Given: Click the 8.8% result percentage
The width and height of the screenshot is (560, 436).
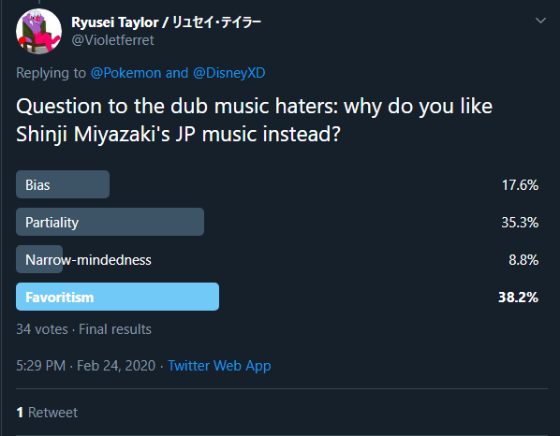Looking at the screenshot, I should tap(523, 260).
